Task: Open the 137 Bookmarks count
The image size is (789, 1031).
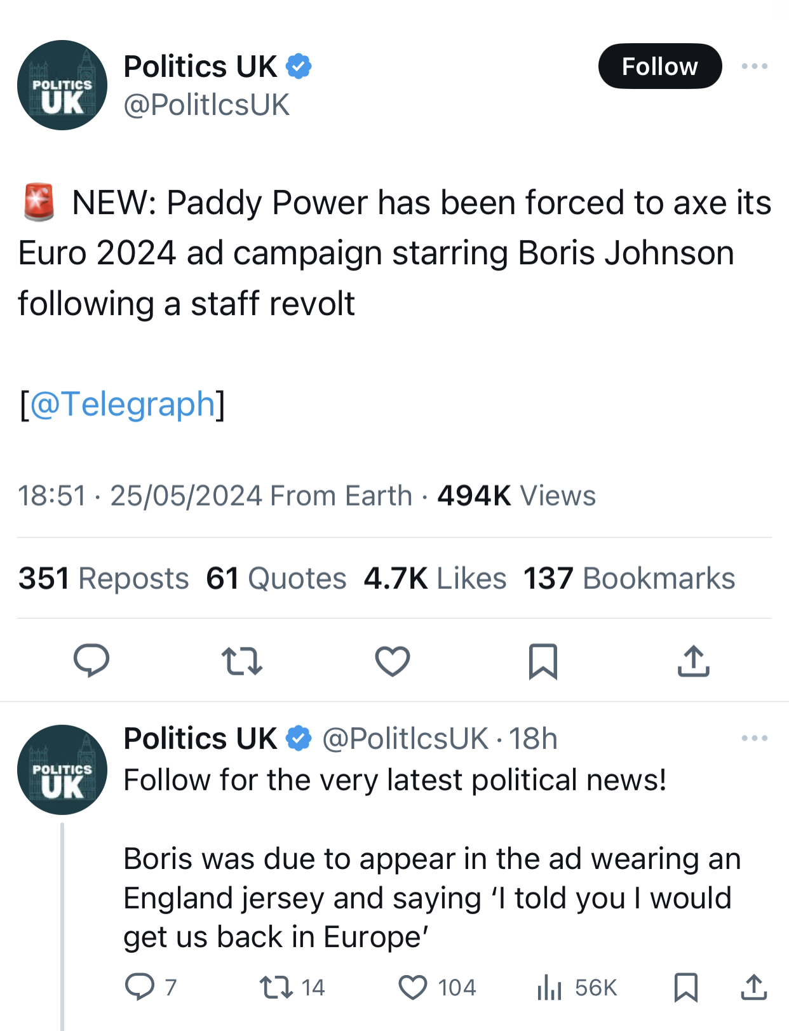Action: pyautogui.click(x=629, y=578)
